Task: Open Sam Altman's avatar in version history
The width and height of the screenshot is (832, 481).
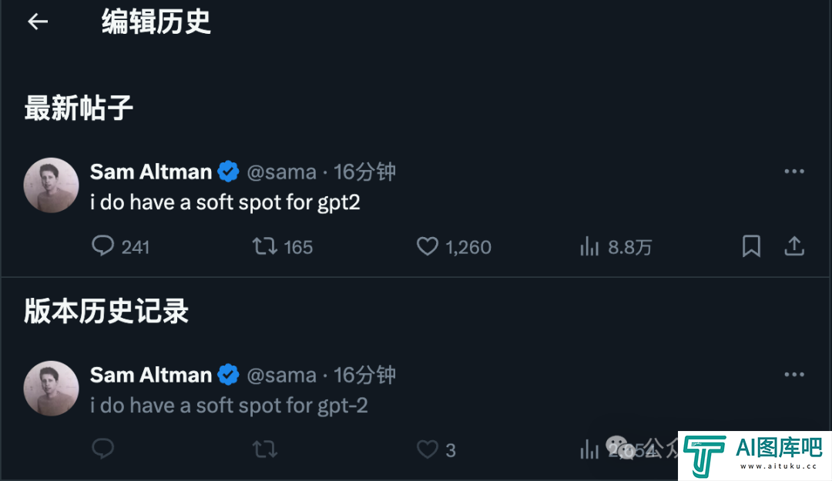Action: 51,388
